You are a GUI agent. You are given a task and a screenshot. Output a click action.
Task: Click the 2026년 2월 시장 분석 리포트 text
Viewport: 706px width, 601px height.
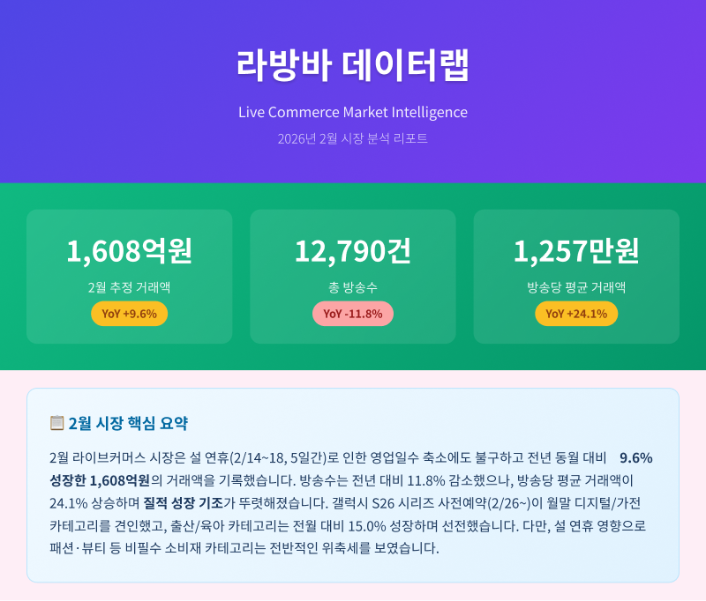[x=353, y=138]
